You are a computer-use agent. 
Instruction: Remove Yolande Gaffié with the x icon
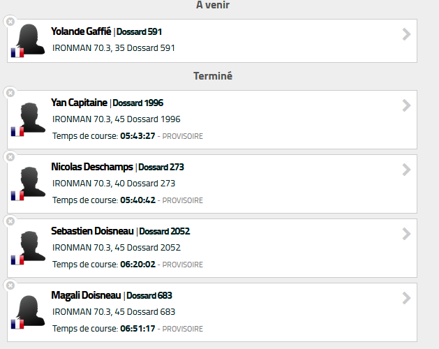click(10, 22)
